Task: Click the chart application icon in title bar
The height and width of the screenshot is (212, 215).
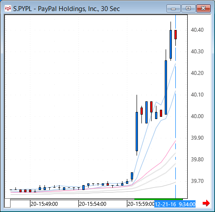Action: point(8,8)
